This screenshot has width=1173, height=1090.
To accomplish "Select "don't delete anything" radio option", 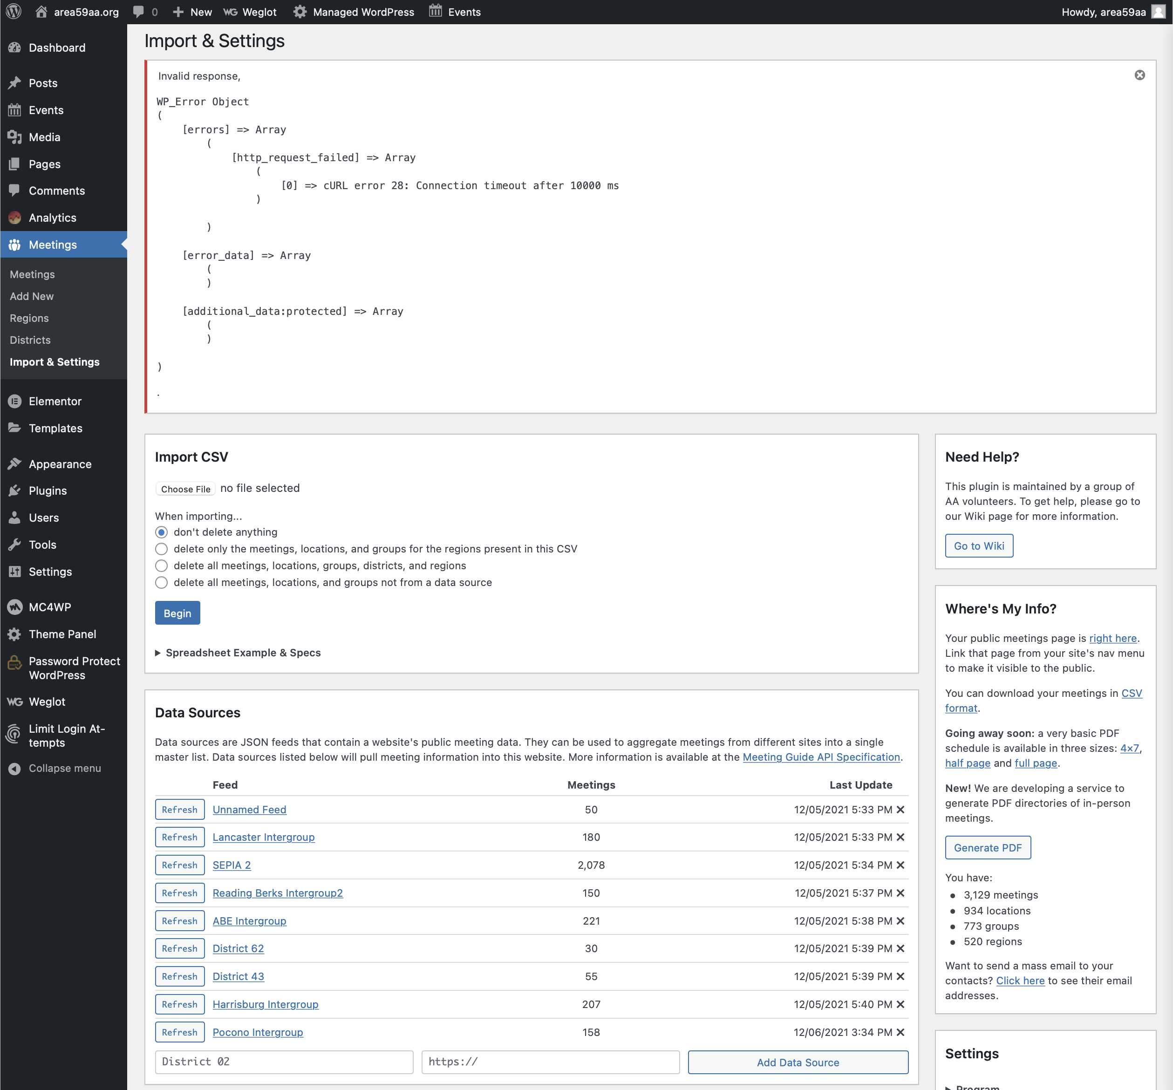I will (x=161, y=532).
